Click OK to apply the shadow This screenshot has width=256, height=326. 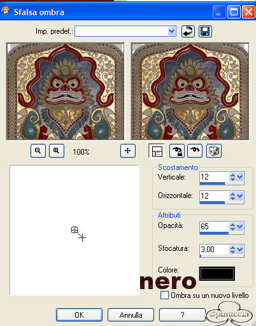[x=79, y=315]
